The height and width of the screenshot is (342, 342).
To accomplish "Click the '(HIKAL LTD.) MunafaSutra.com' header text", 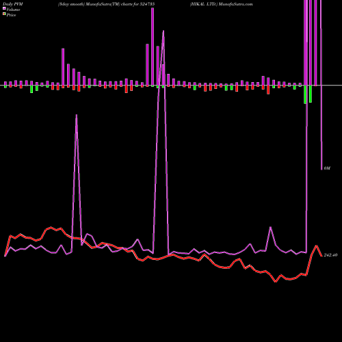I will tap(221, 4).
